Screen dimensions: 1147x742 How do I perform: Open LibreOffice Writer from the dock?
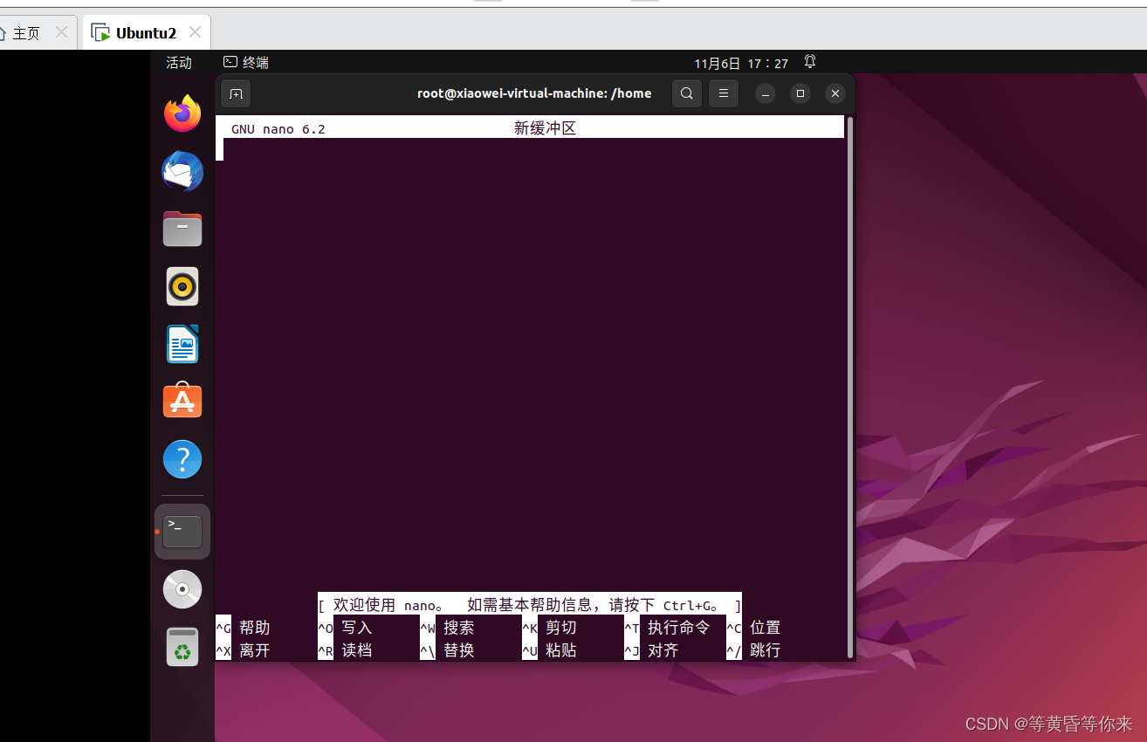point(182,344)
